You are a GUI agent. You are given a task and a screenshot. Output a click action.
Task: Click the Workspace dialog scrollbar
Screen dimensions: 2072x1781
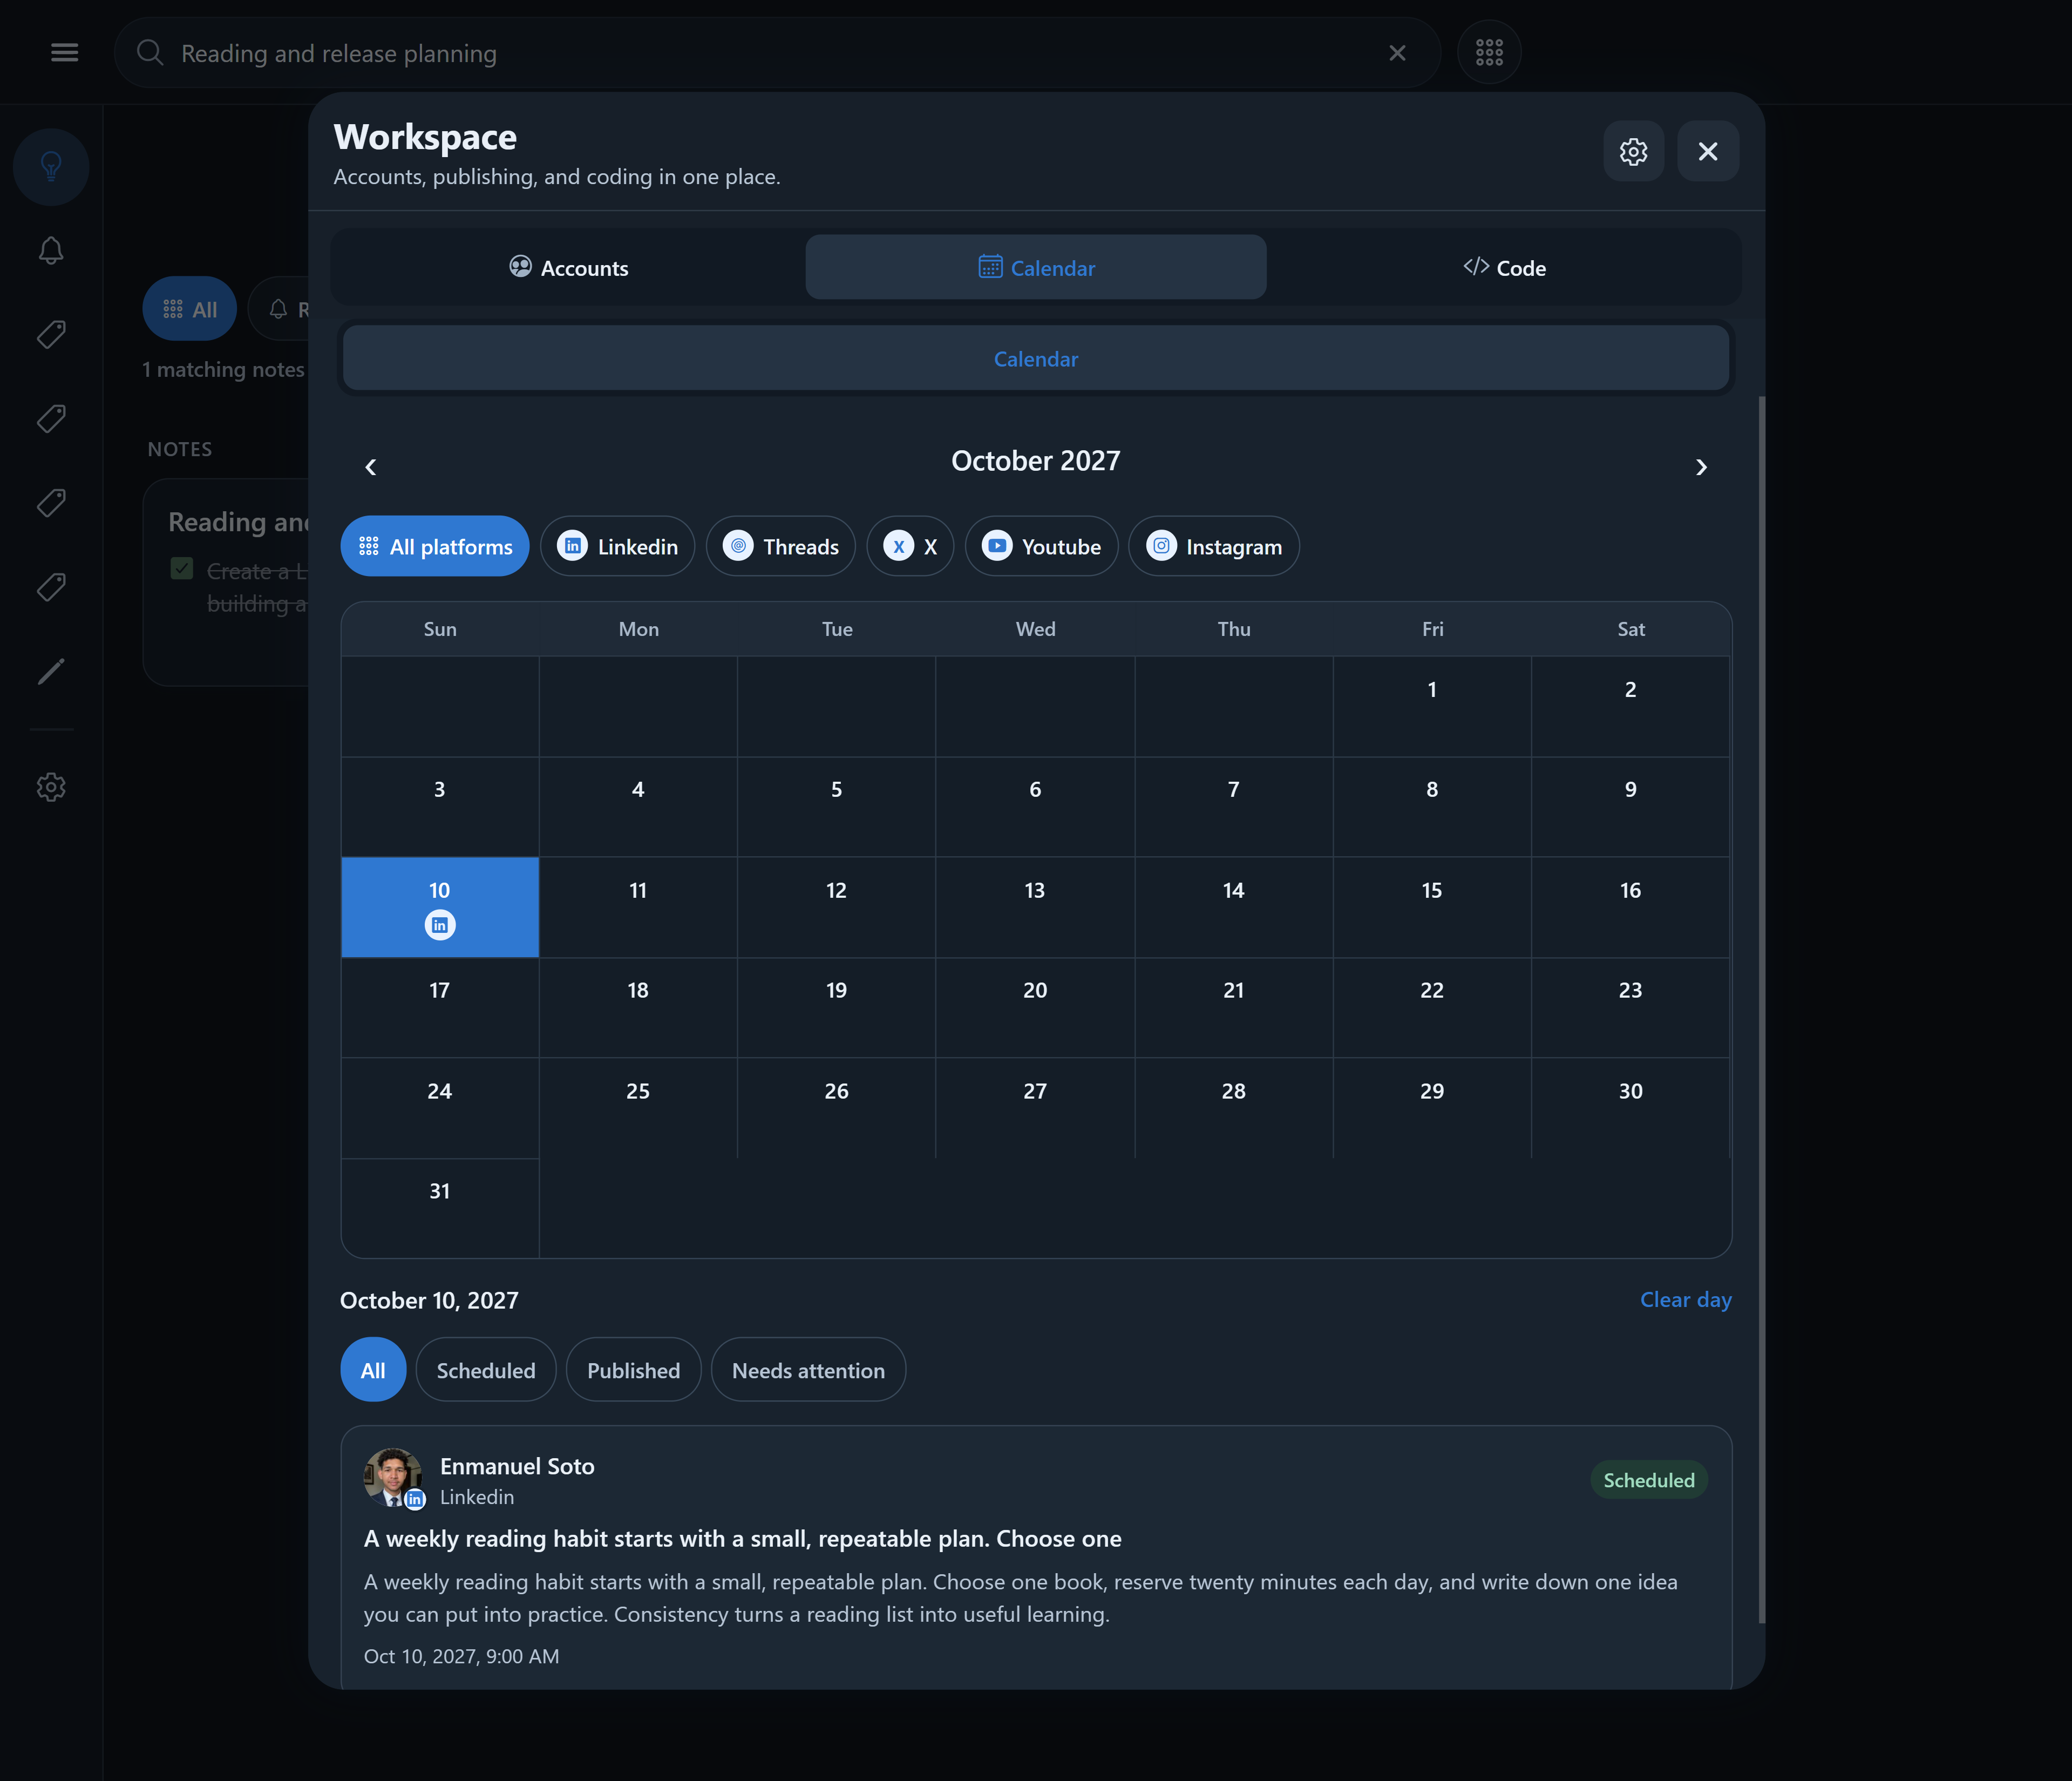click(1762, 1010)
